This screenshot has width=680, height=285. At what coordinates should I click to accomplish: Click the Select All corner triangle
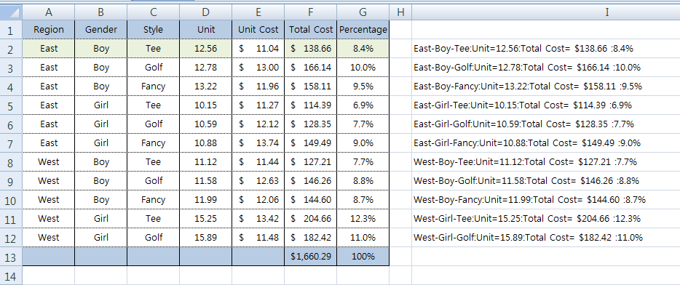coord(11,12)
